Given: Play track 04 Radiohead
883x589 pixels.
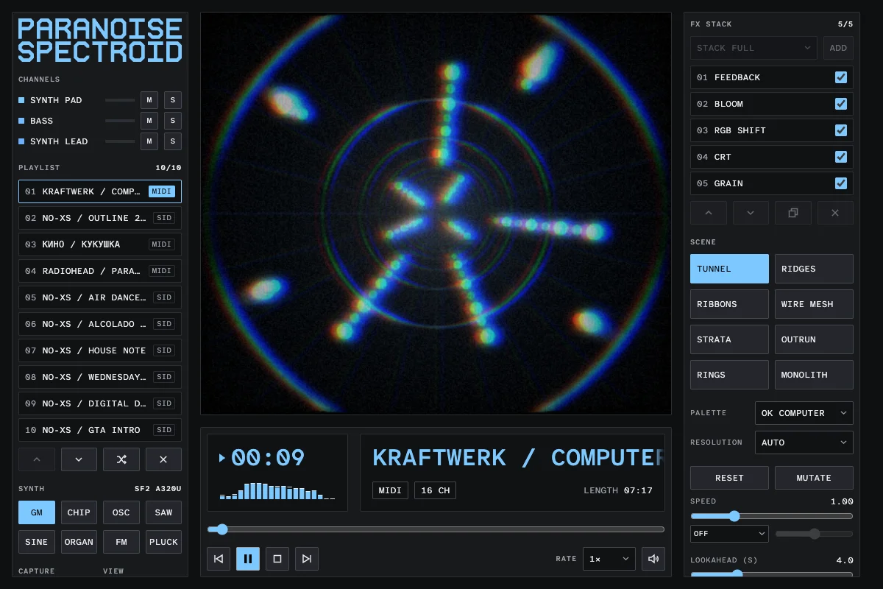Looking at the screenshot, I should tap(100, 271).
